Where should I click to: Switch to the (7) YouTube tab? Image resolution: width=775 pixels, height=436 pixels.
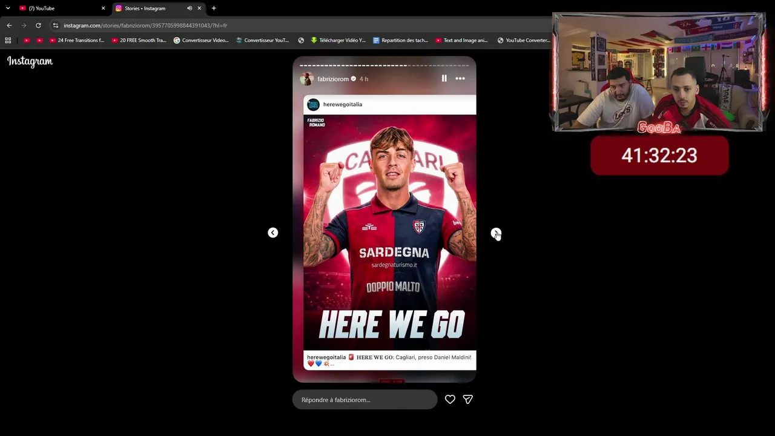pos(62,8)
